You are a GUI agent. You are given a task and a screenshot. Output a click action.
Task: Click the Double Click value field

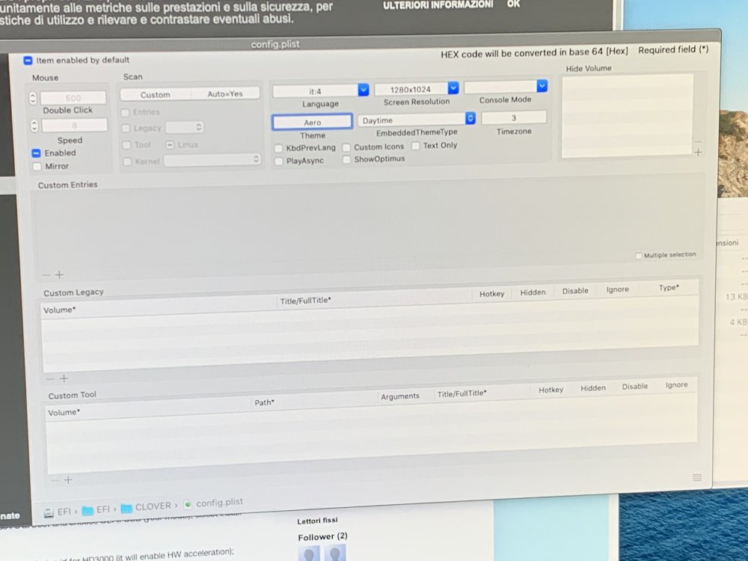tap(73, 98)
